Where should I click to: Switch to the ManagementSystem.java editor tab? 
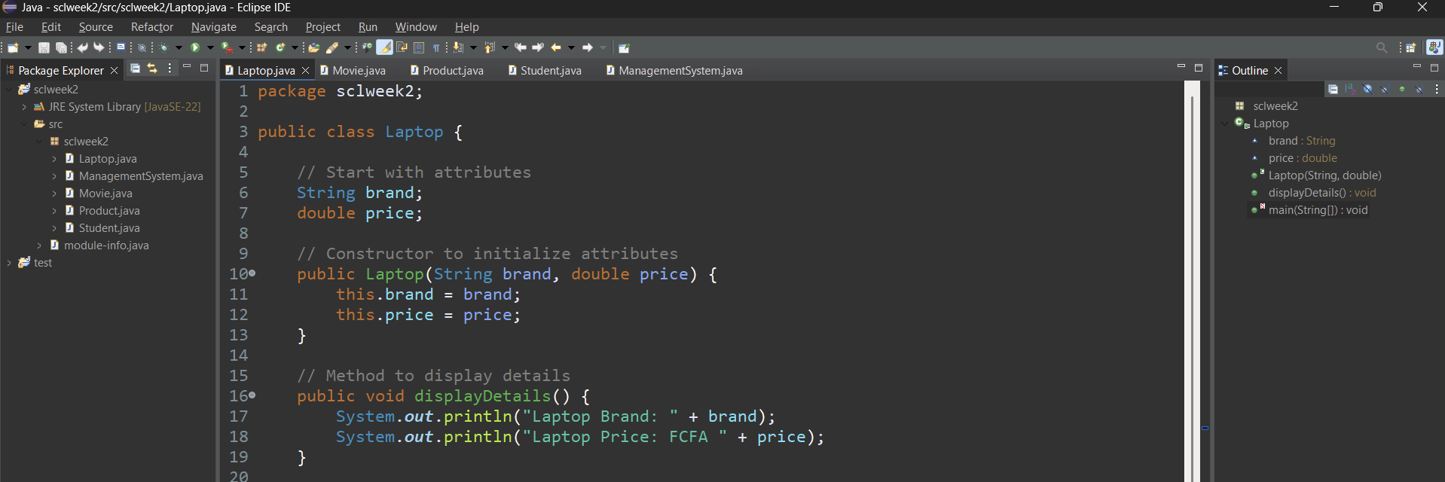[x=674, y=70]
